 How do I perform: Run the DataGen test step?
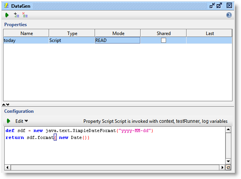click(7, 15)
